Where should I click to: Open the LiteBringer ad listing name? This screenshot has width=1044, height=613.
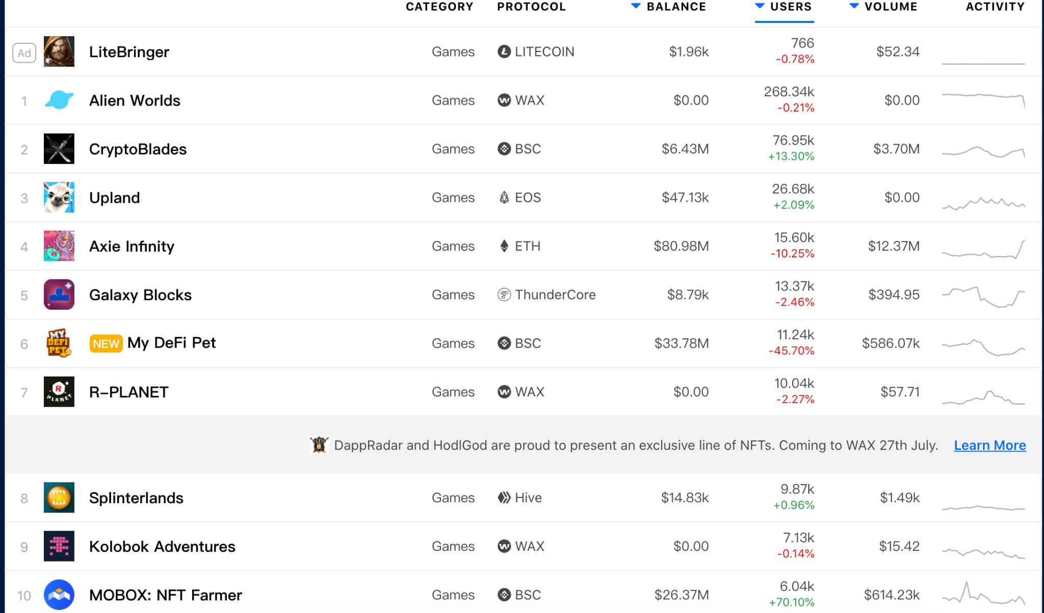pos(129,52)
